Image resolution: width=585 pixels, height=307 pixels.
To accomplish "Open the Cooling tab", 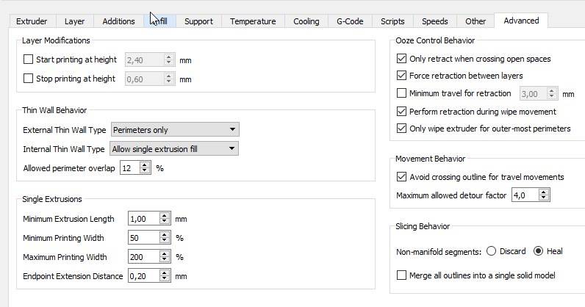I will tap(306, 21).
